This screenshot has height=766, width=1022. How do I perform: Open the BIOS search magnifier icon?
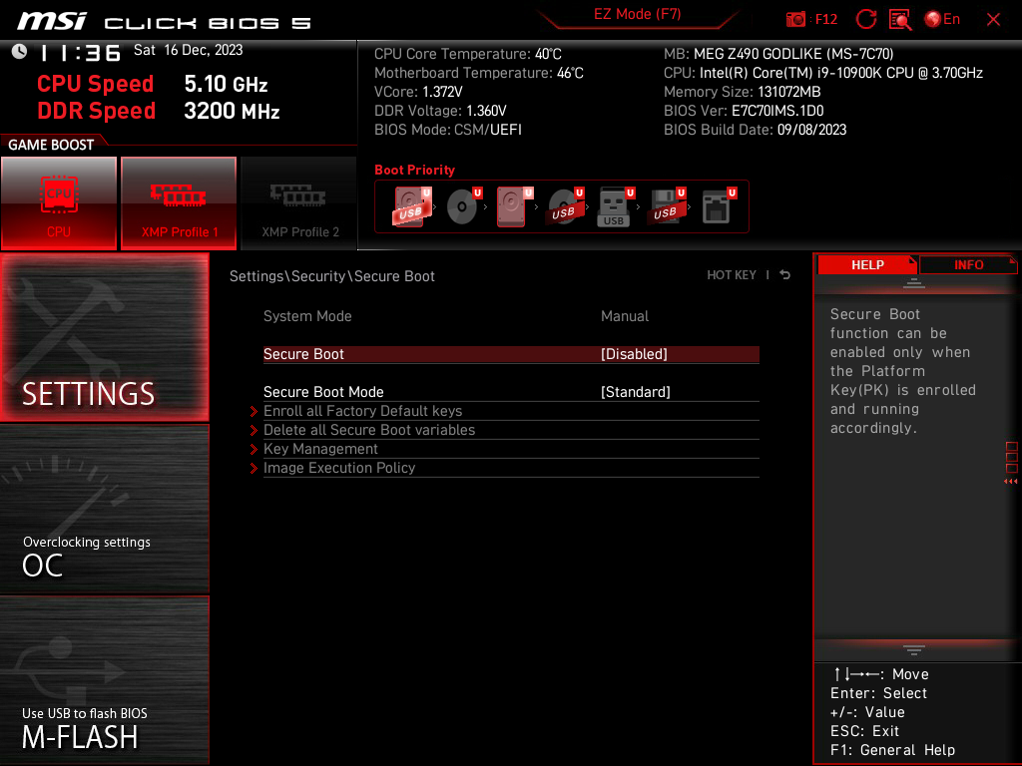pos(900,20)
